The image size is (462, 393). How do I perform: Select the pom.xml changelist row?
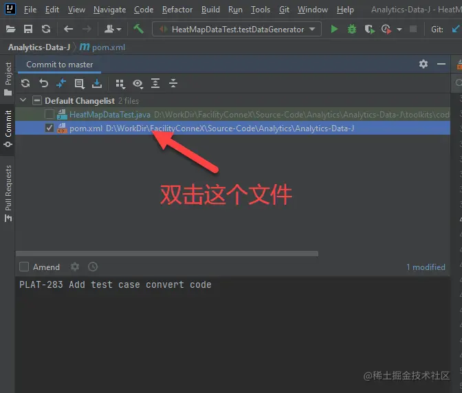pyautogui.click(x=233, y=128)
